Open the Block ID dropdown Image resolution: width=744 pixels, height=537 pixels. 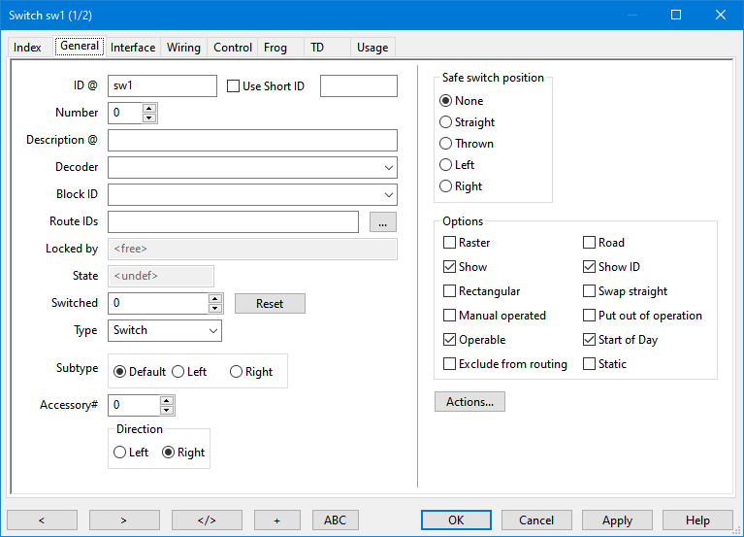(x=388, y=195)
